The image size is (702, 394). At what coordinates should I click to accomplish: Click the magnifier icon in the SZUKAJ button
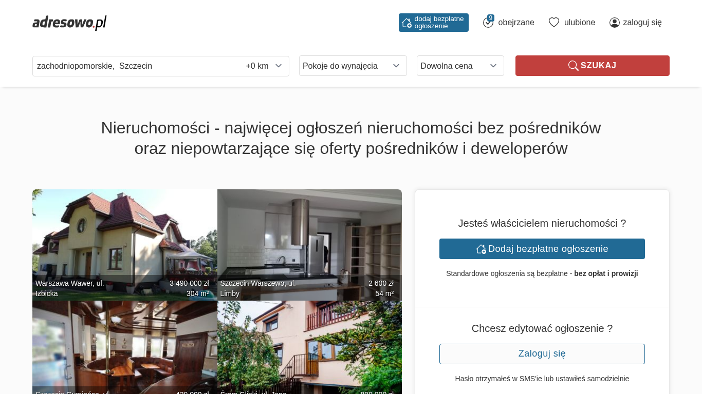pos(574,66)
